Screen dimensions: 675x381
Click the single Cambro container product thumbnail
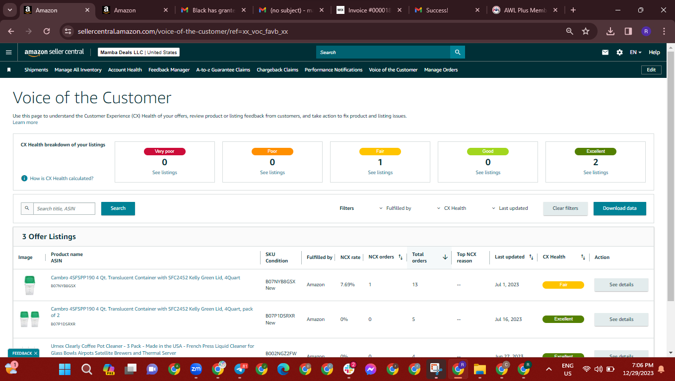29,285
